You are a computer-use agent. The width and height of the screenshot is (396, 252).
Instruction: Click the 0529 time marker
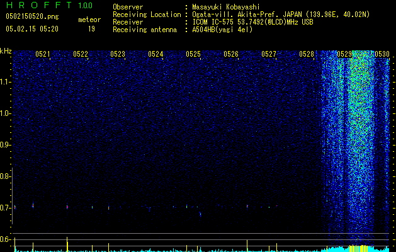click(x=344, y=54)
